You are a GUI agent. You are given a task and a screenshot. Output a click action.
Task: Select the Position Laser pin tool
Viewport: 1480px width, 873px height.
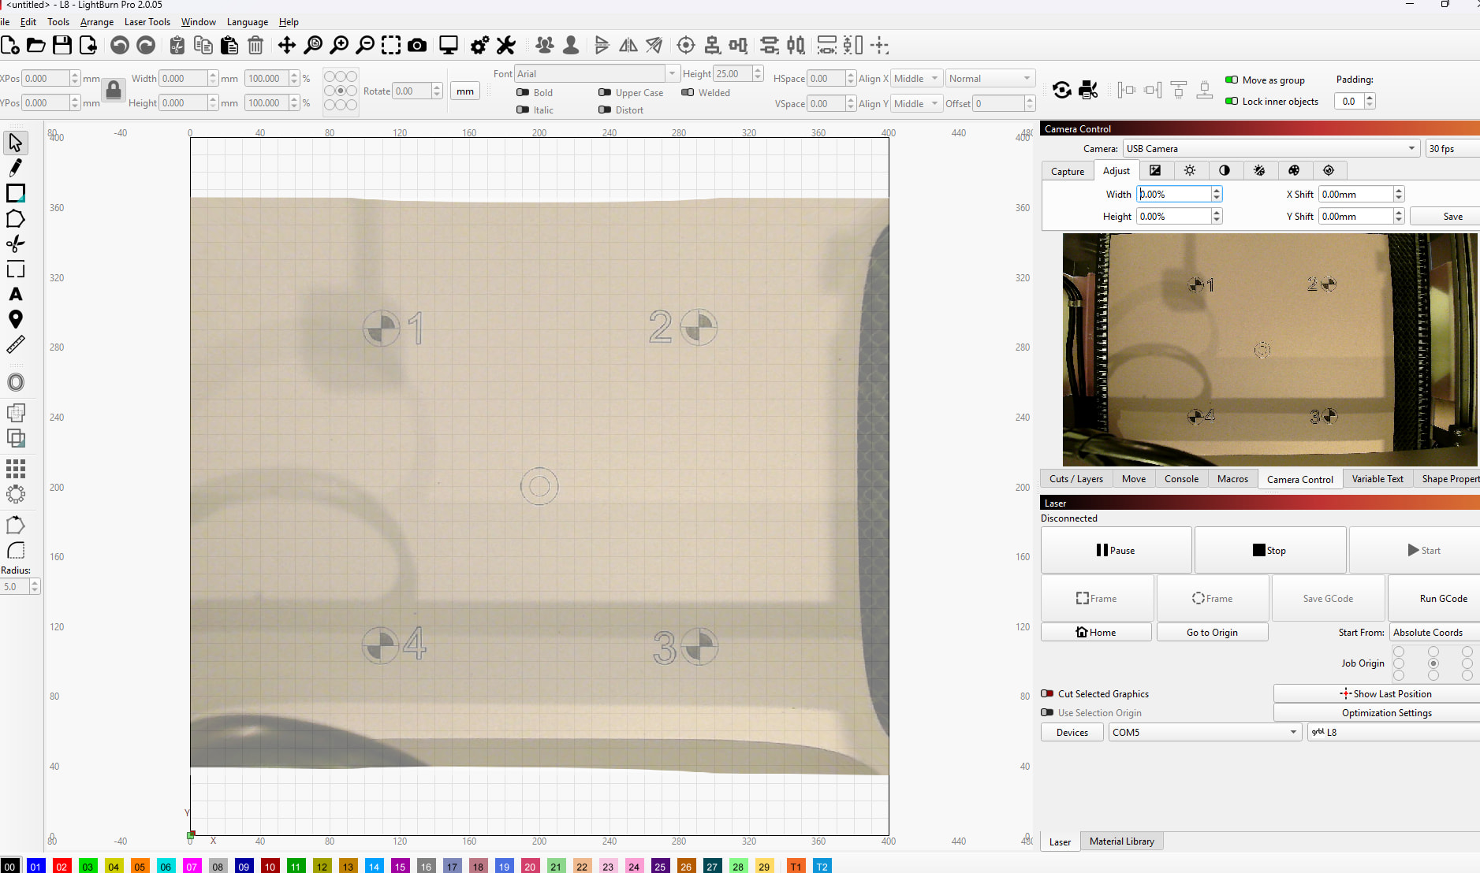tap(15, 319)
